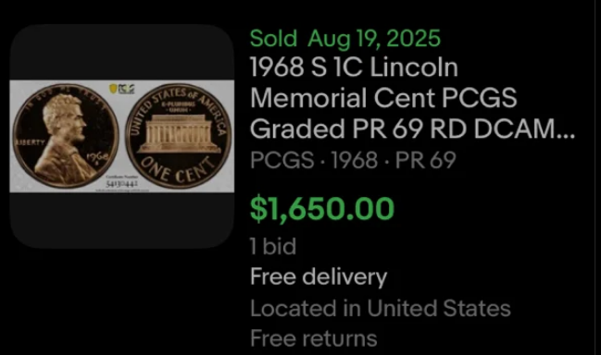
Task: Click the Sold Aug 19, 2025 label
Action: click(345, 38)
